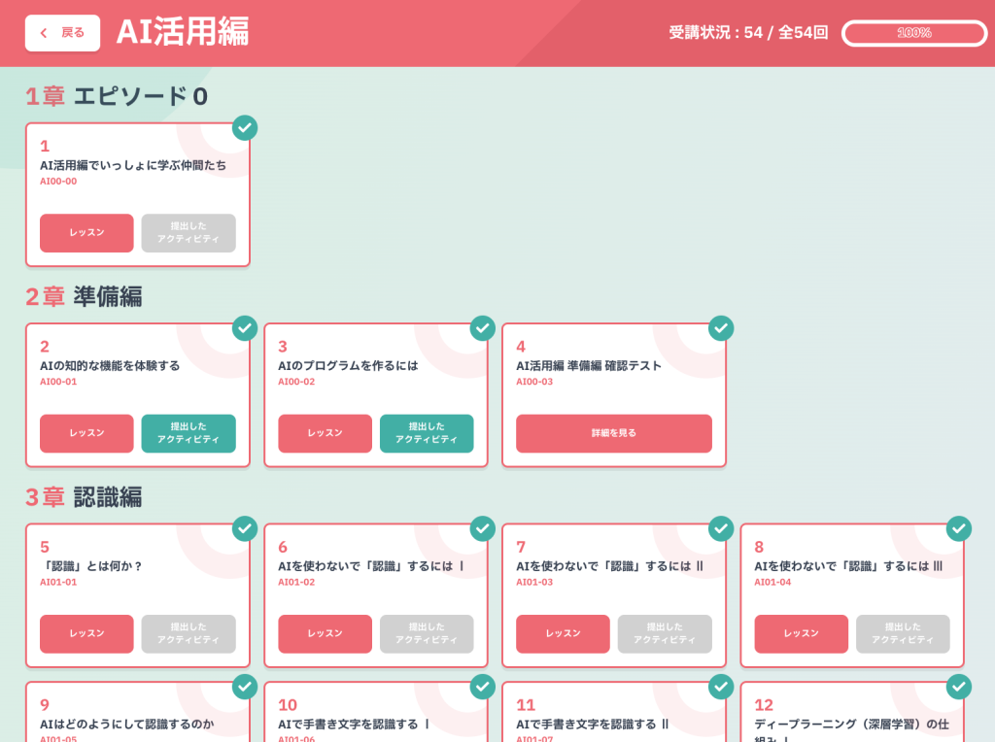995x742 pixels.
Task: Click the 戻る back button
Action: [x=62, y=33]
